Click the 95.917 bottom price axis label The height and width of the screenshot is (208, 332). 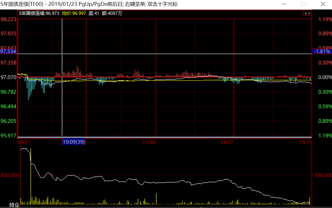coord(9,136)
